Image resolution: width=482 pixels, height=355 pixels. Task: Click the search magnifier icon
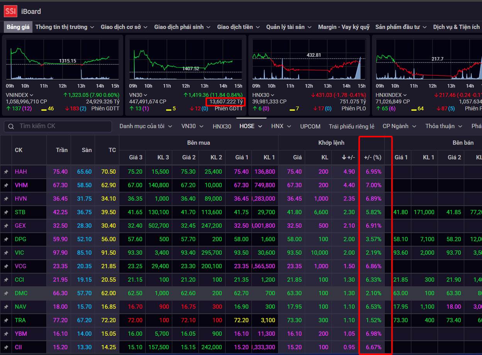pyautogui.click(x=11, y=127)
